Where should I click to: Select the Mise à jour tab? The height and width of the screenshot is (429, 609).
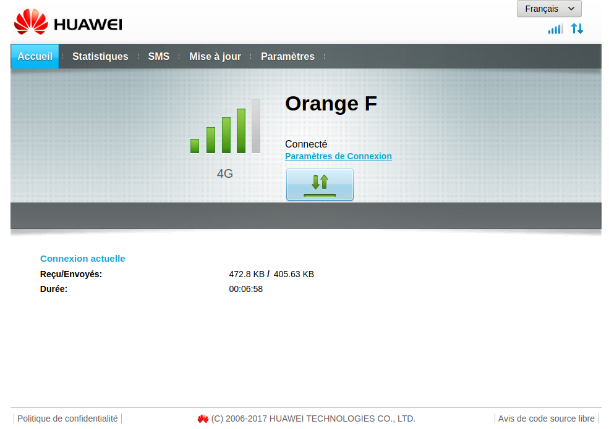215,56
